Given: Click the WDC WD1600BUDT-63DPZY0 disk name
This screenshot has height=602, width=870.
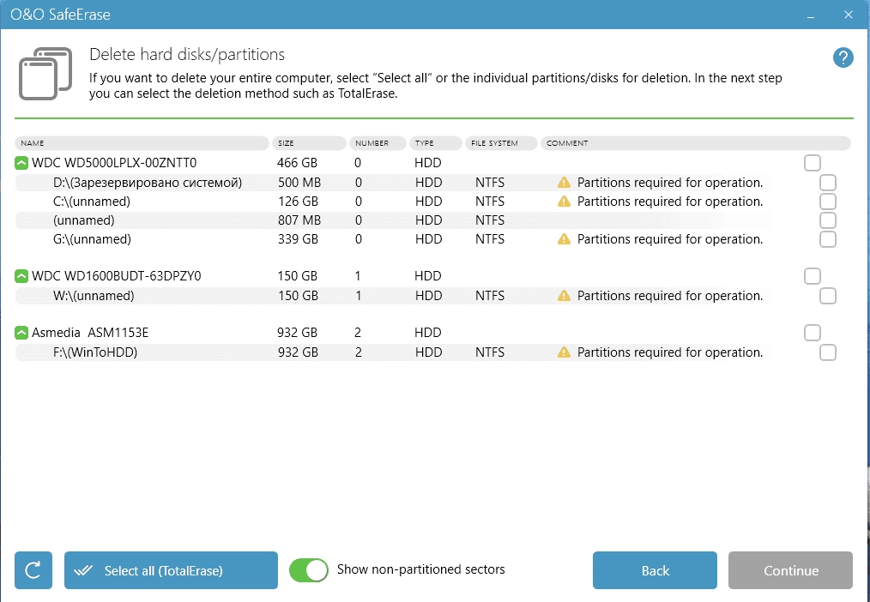Looking at the screenshot, I should pos(117,276).
